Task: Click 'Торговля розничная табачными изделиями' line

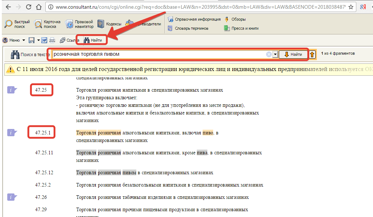Action: click(162, 197)
